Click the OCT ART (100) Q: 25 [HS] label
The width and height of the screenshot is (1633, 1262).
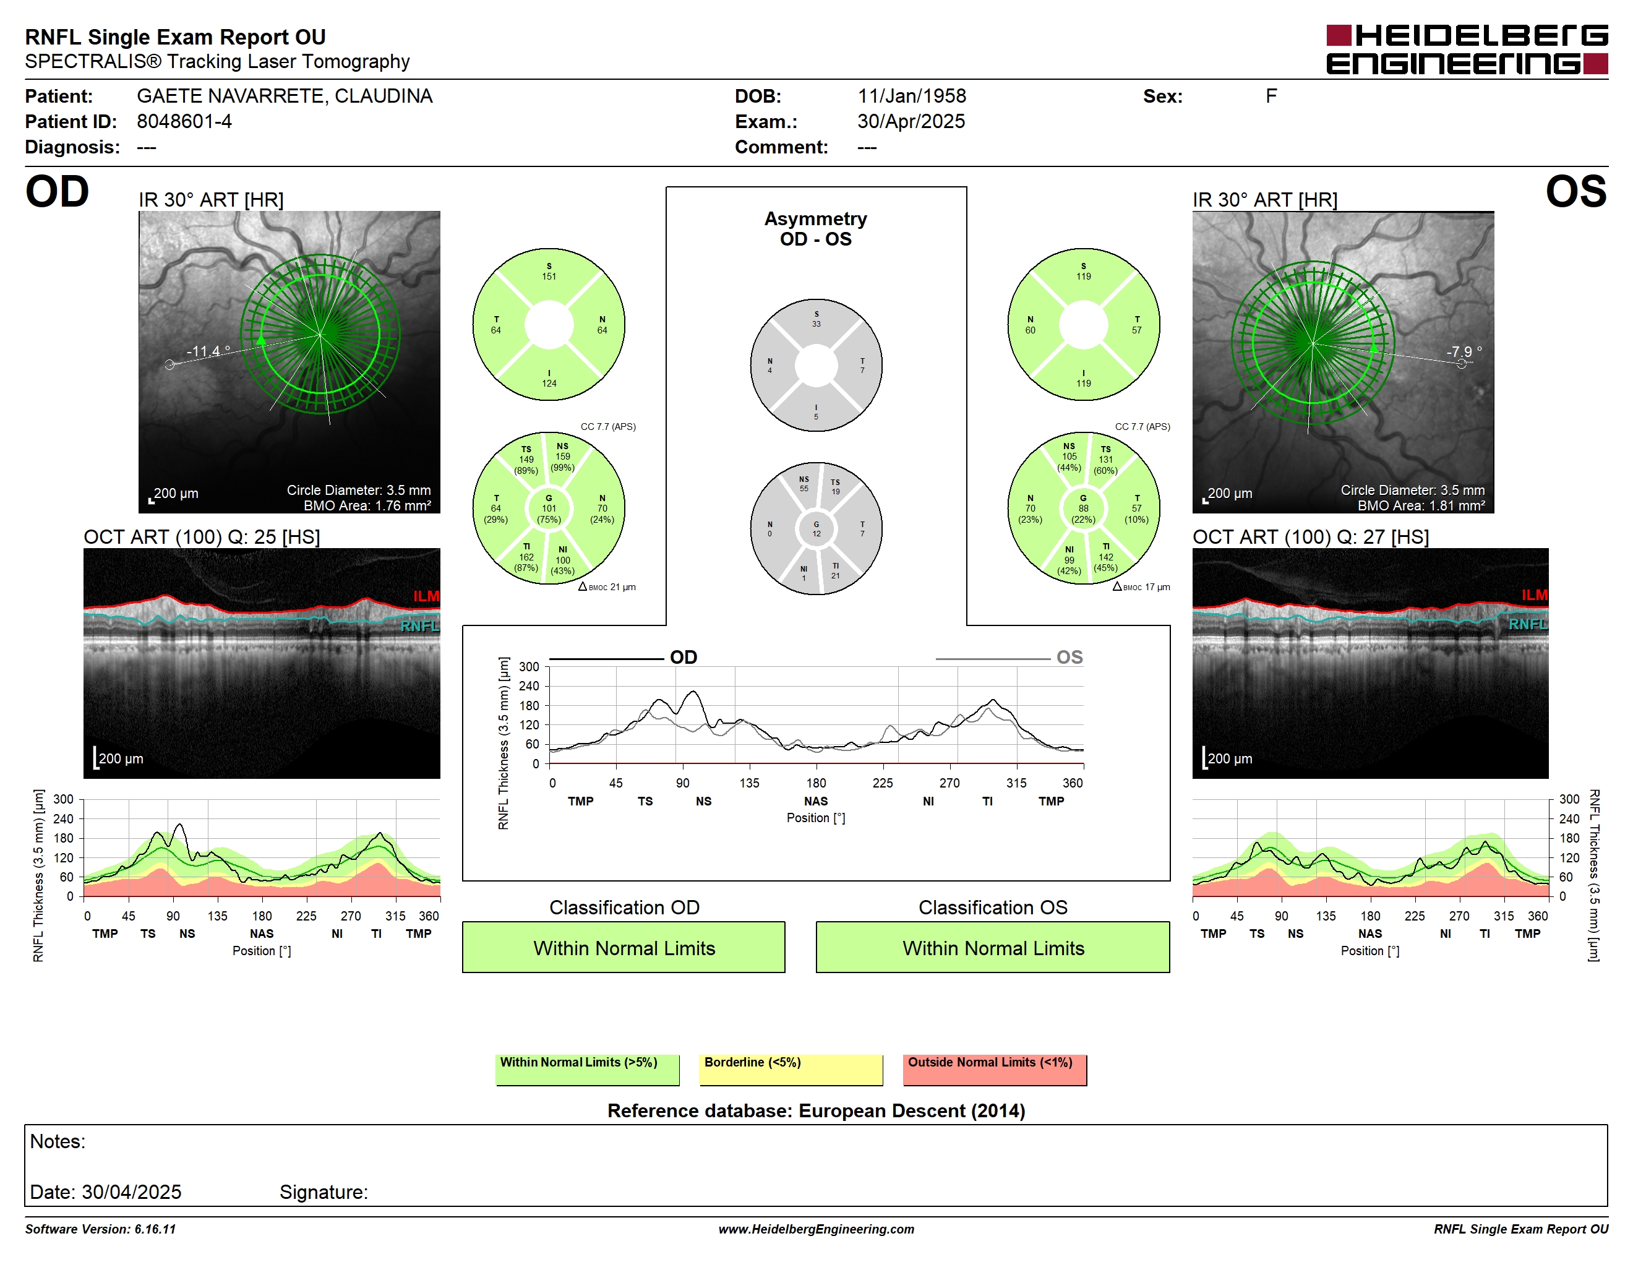[x=202, y=537]
